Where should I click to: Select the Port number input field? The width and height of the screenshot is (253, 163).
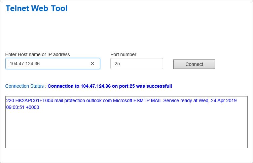pos(137,64)
